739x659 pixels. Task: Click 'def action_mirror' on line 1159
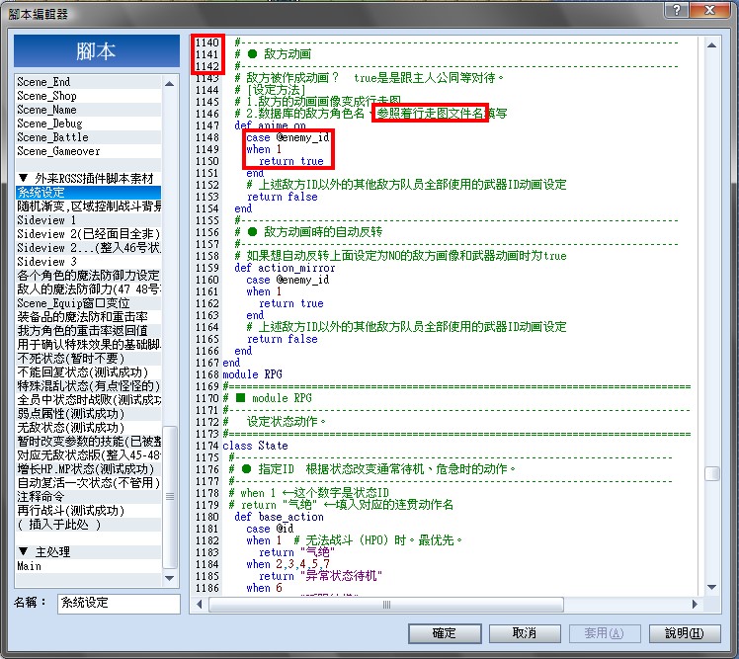285,268
